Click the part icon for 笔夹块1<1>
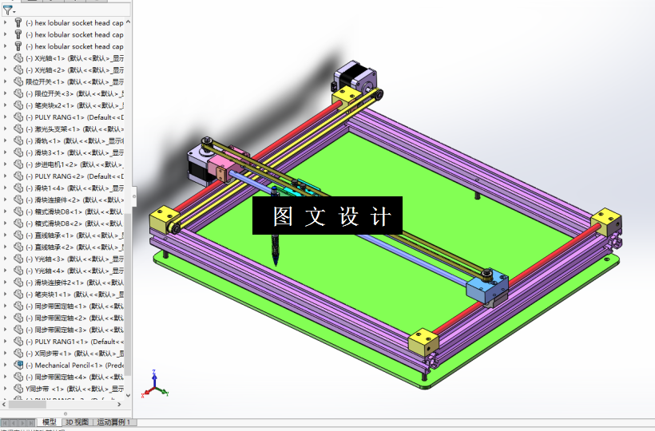The width and height of the screenshot is (655, 431). coord(18,295)
